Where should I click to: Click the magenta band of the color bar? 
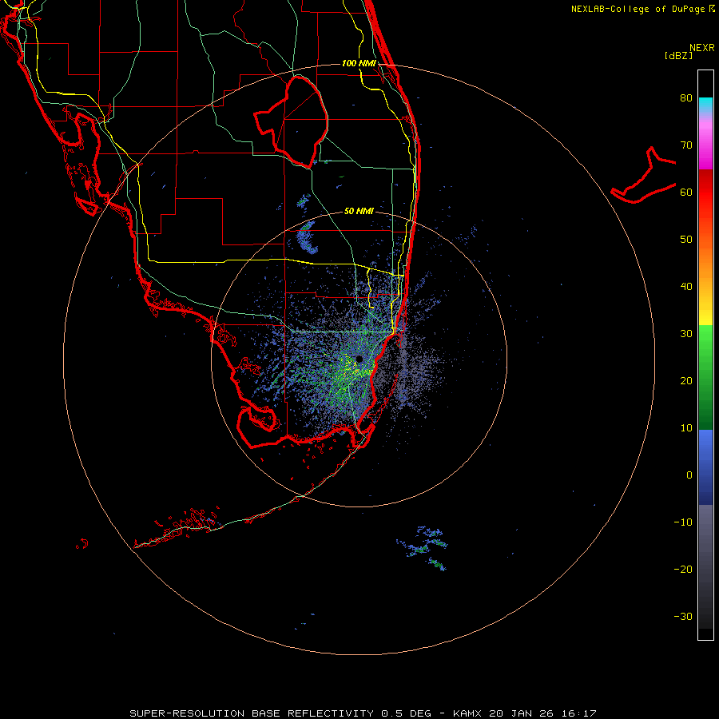705,146
